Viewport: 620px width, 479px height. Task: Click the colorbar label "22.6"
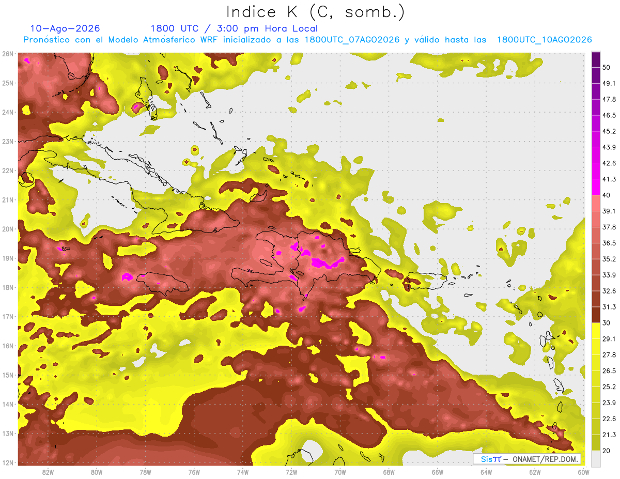pyautogui.click(x=609, y=419)
